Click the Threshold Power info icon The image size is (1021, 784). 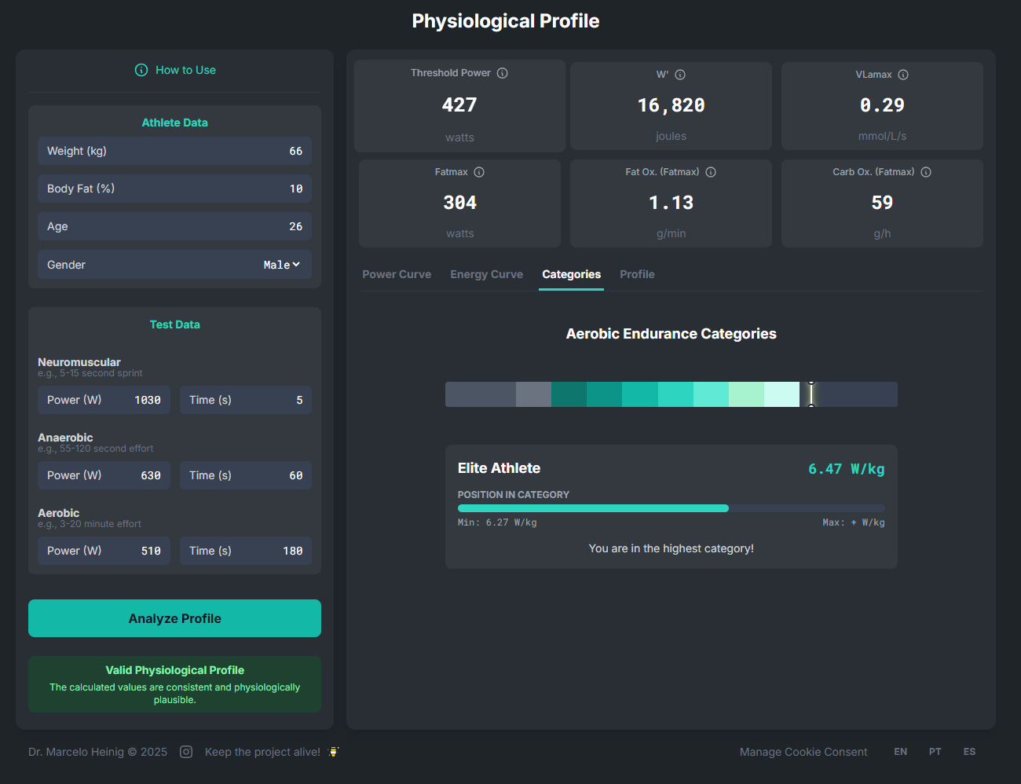tap(503, 73)
